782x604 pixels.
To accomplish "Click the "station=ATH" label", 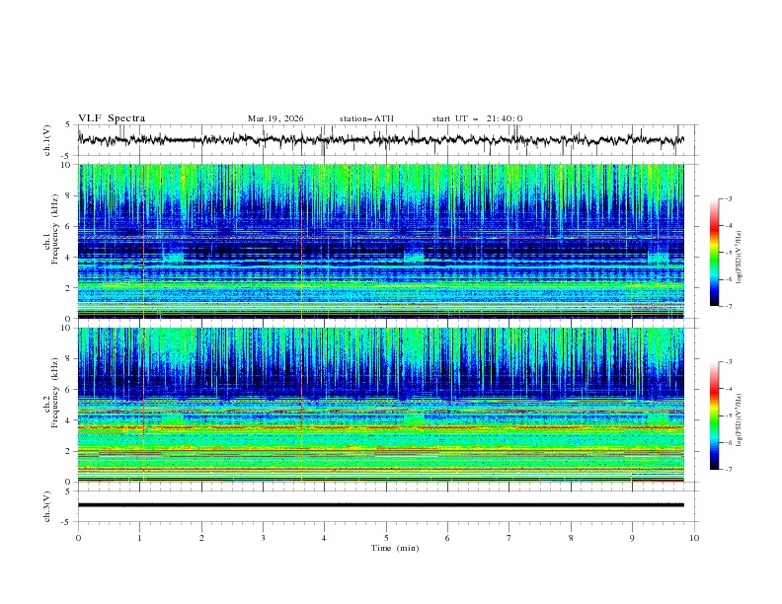I will pos(366,118).
